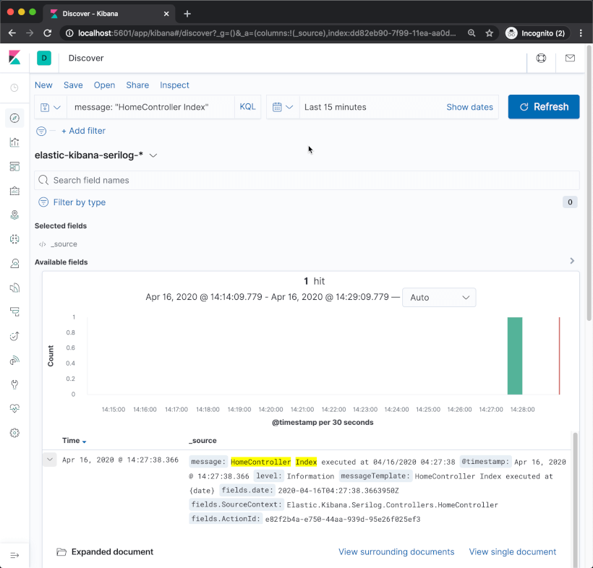Click the D space avatar

point(44,59)
